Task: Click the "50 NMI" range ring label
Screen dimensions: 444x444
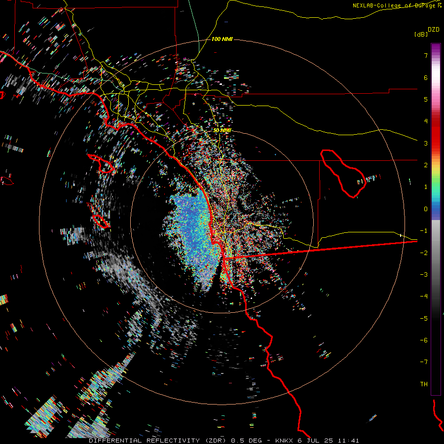Action: pos(222,130)
